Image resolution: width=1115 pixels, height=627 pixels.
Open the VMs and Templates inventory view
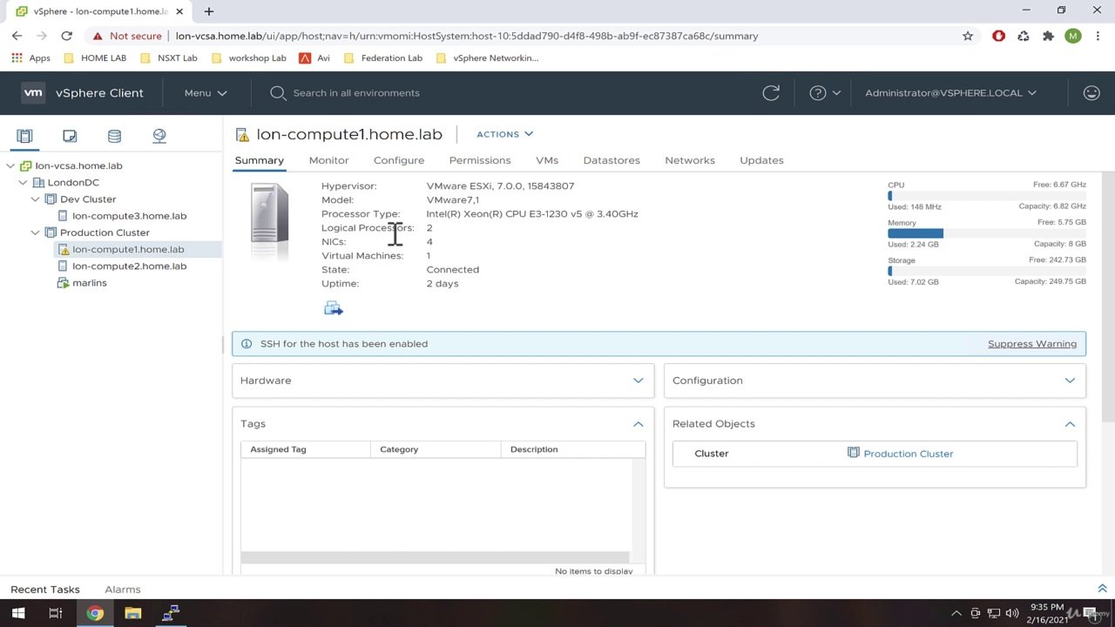(x=70, y=136)
